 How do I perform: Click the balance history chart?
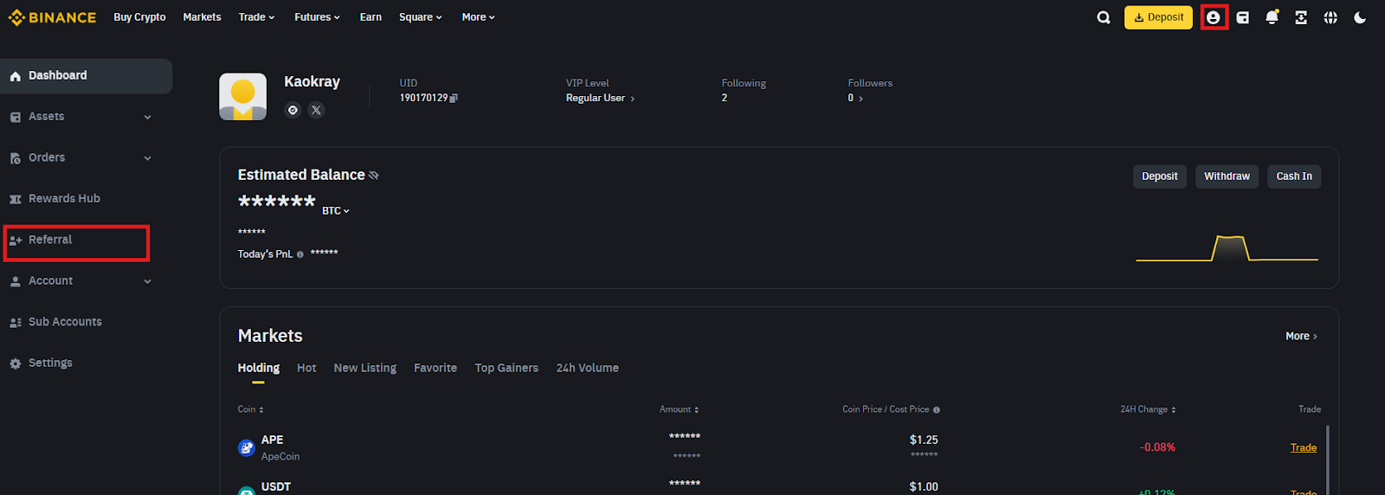(1227, 248)
